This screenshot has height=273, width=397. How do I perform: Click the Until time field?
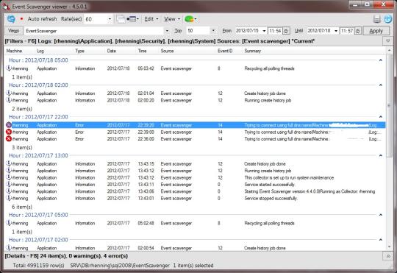346,31
